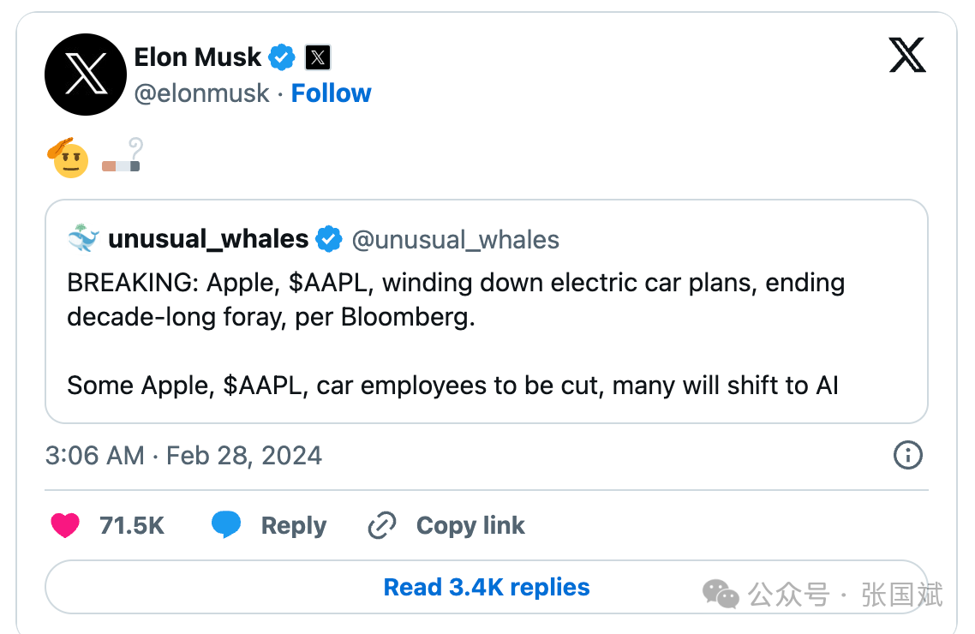Select the Copy link text
The width and height of the screenshot is (975, 634).
pyautogui.click(x=470, y=525)
